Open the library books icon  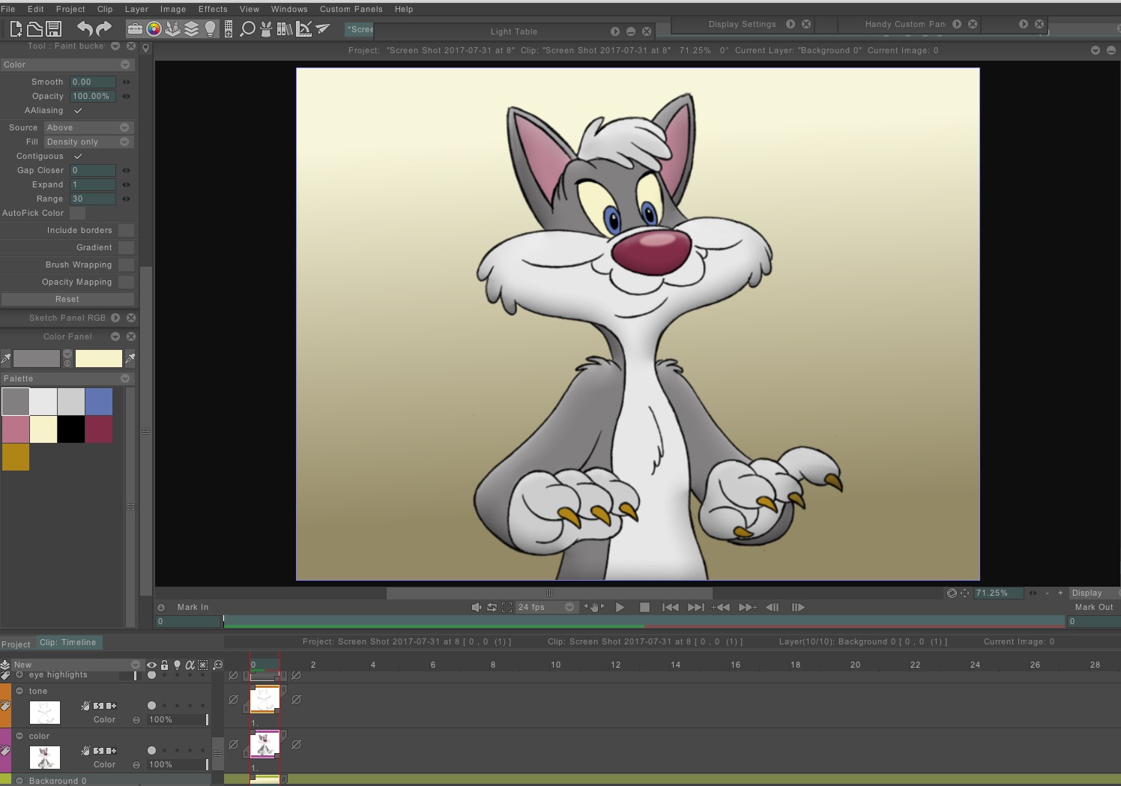285,28
